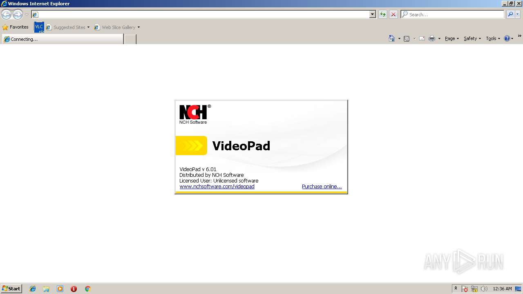
Task: Run search with the magnifier button
Action: pyautogui.click(x=510, y=14)
